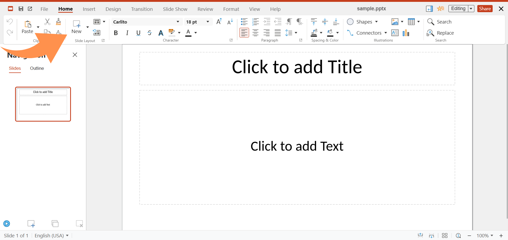Open the Outline tab in the navigation panel
Screen dimensions: 508x240
[37, 68]
